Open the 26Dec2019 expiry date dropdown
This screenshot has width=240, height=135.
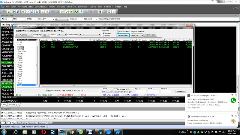pyautogui.click(x=90, y=19)
